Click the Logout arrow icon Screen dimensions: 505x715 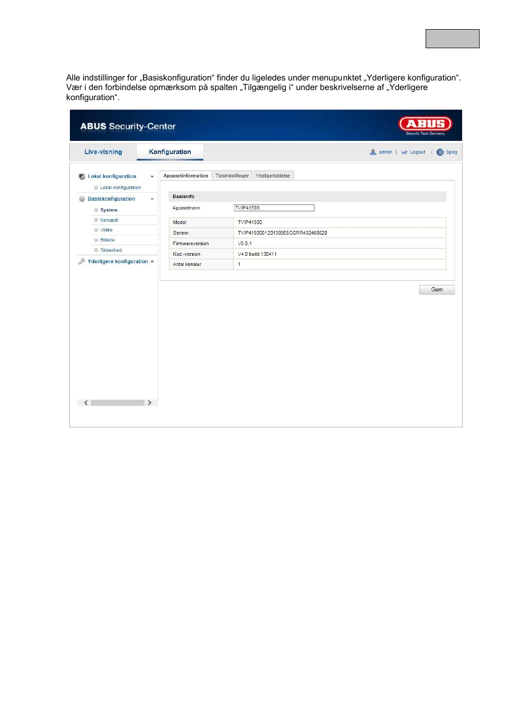404,152
